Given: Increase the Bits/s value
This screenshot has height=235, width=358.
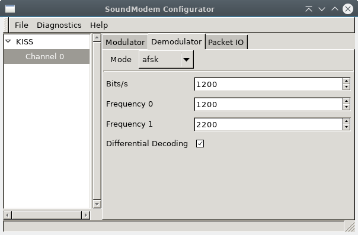Looking at the screenshot, I should pos(346,81).
